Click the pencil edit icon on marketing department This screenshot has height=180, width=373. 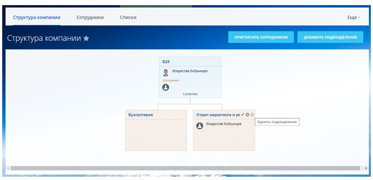(x=242, y=115)
